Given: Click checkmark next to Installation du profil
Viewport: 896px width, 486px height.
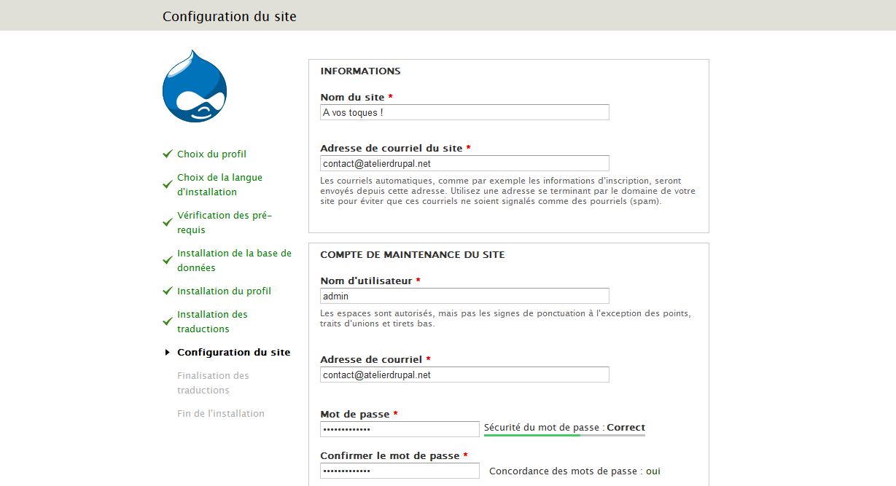Looking at the screenshot, I should click(x=167, y=291).
